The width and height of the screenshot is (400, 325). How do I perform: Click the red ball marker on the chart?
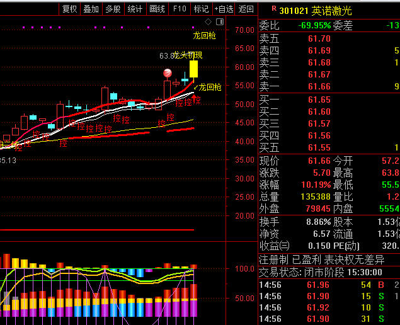(168, 73)
